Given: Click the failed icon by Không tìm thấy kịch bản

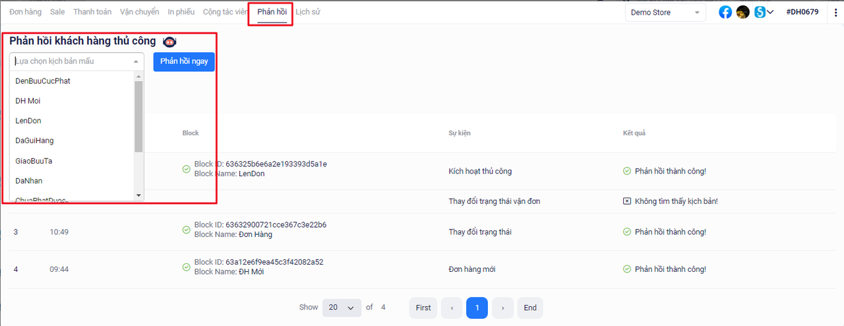Looking at the screenshot, I should point(626,201).
